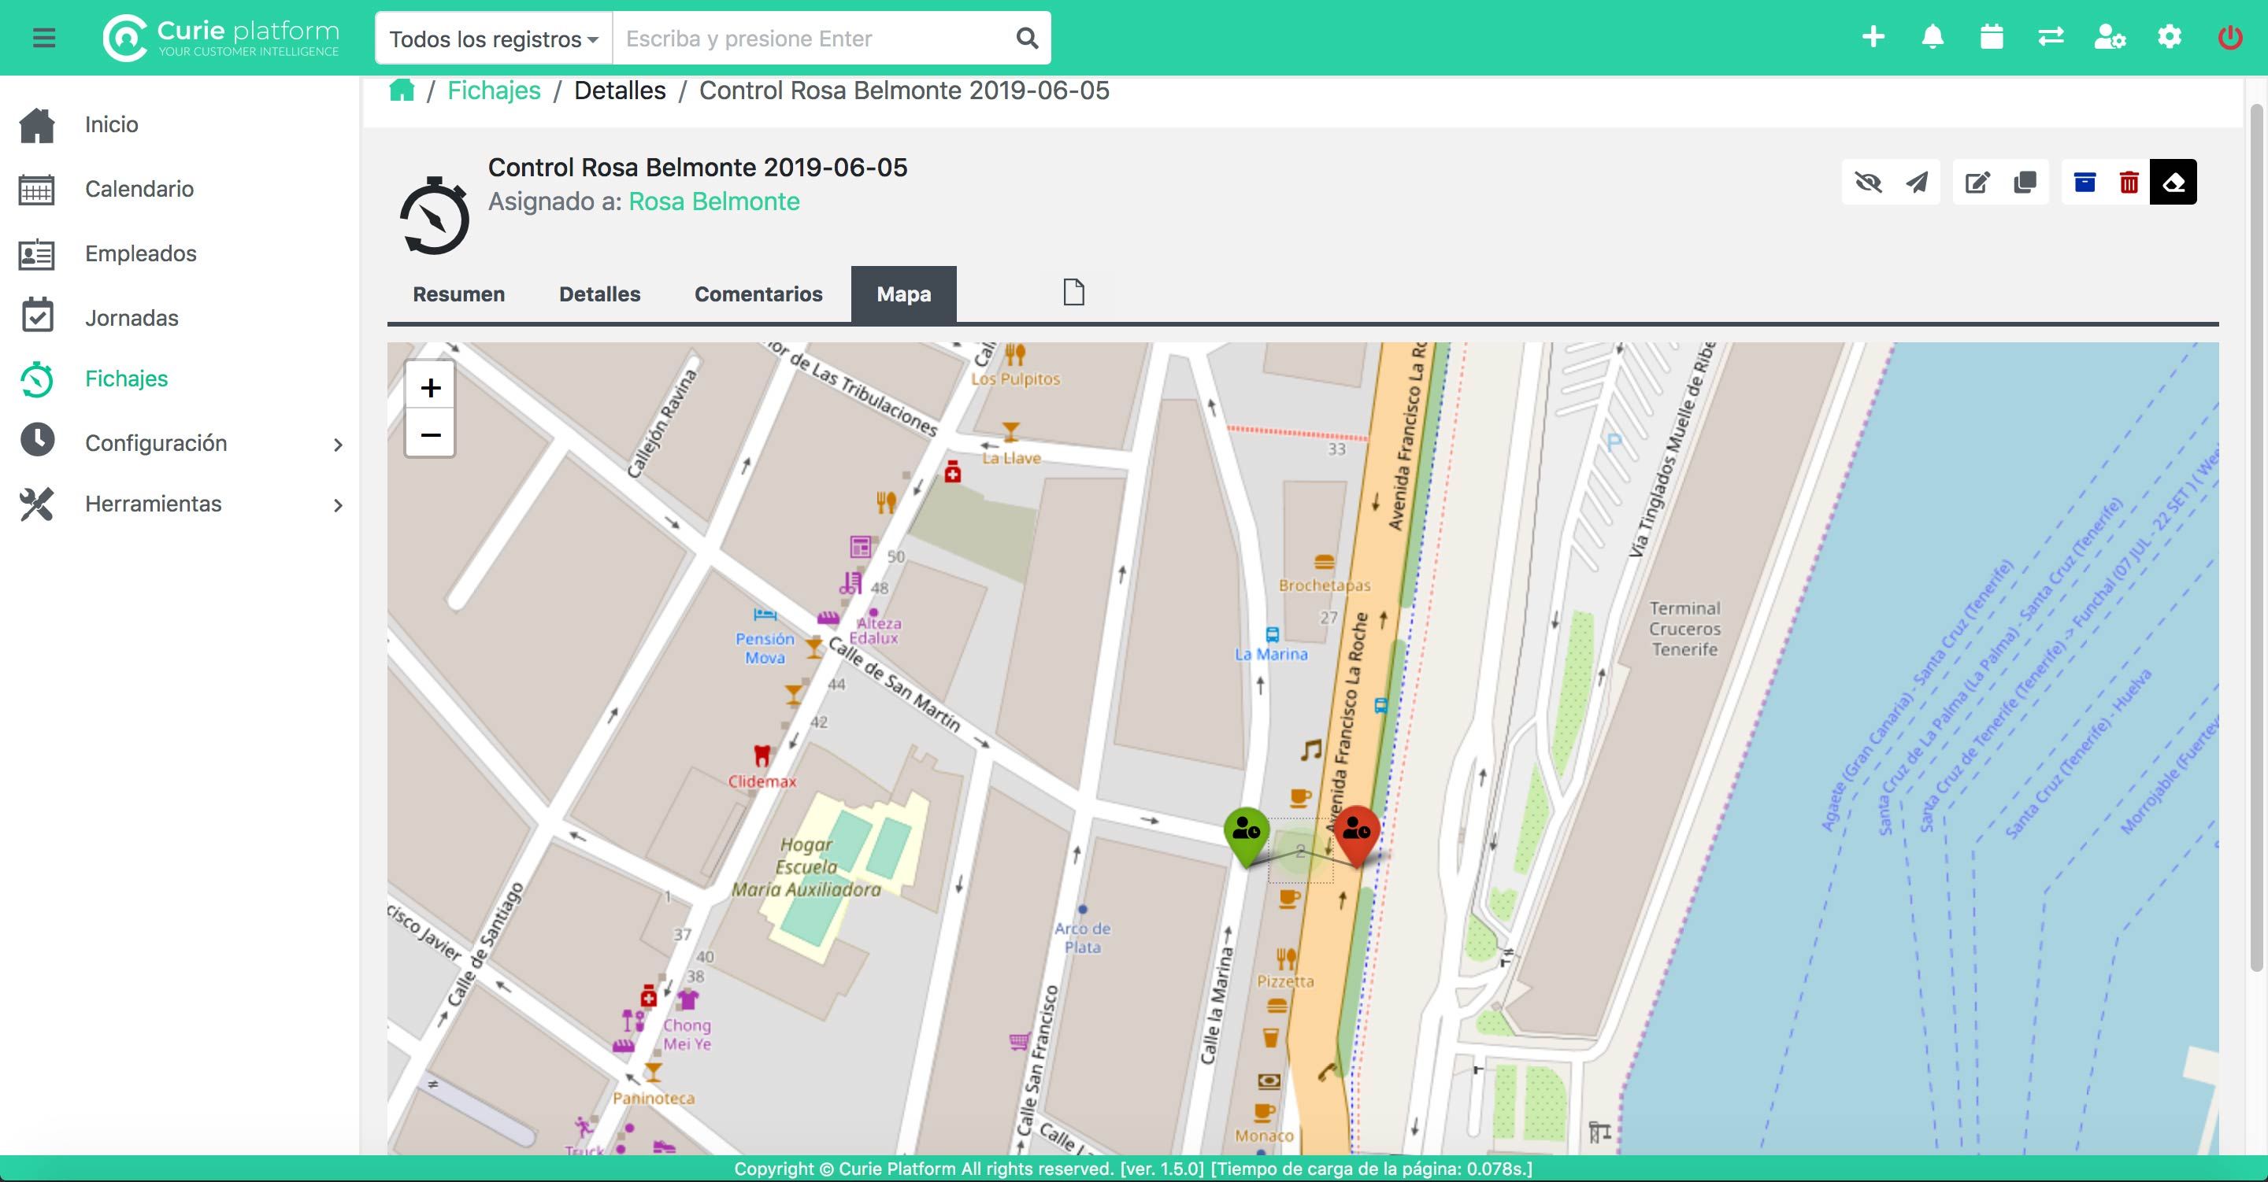Toggle sidebar with hamburger menu
Screen dimensions: 2268x1182
(44, 37)
